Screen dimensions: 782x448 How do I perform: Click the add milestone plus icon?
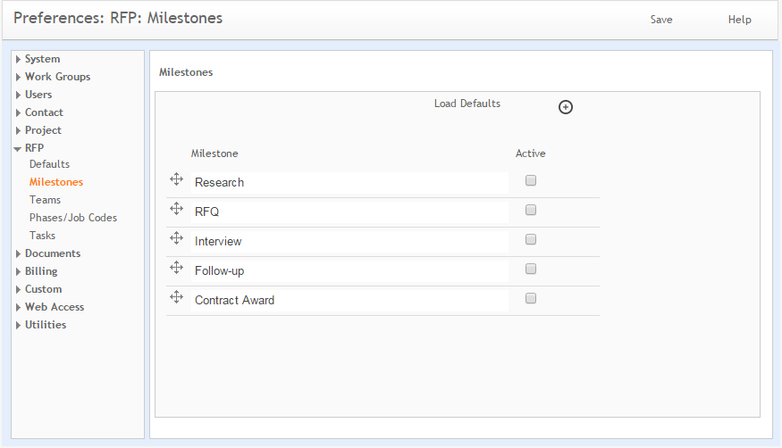coord(565,107)
